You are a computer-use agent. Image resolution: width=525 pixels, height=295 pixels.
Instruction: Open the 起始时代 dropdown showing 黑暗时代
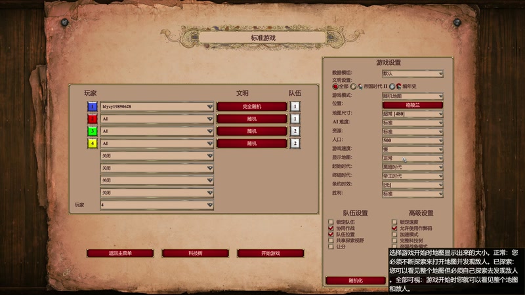point(413,167)
